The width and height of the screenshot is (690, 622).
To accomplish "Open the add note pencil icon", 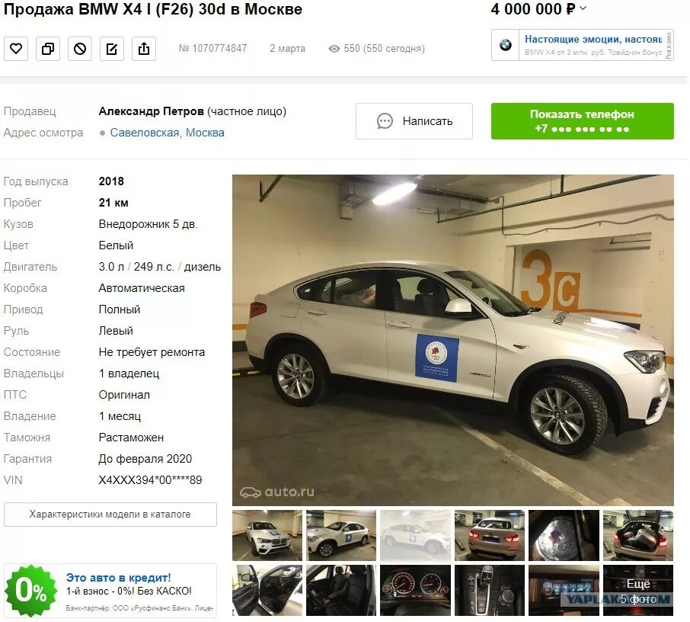I will point(112,49).
